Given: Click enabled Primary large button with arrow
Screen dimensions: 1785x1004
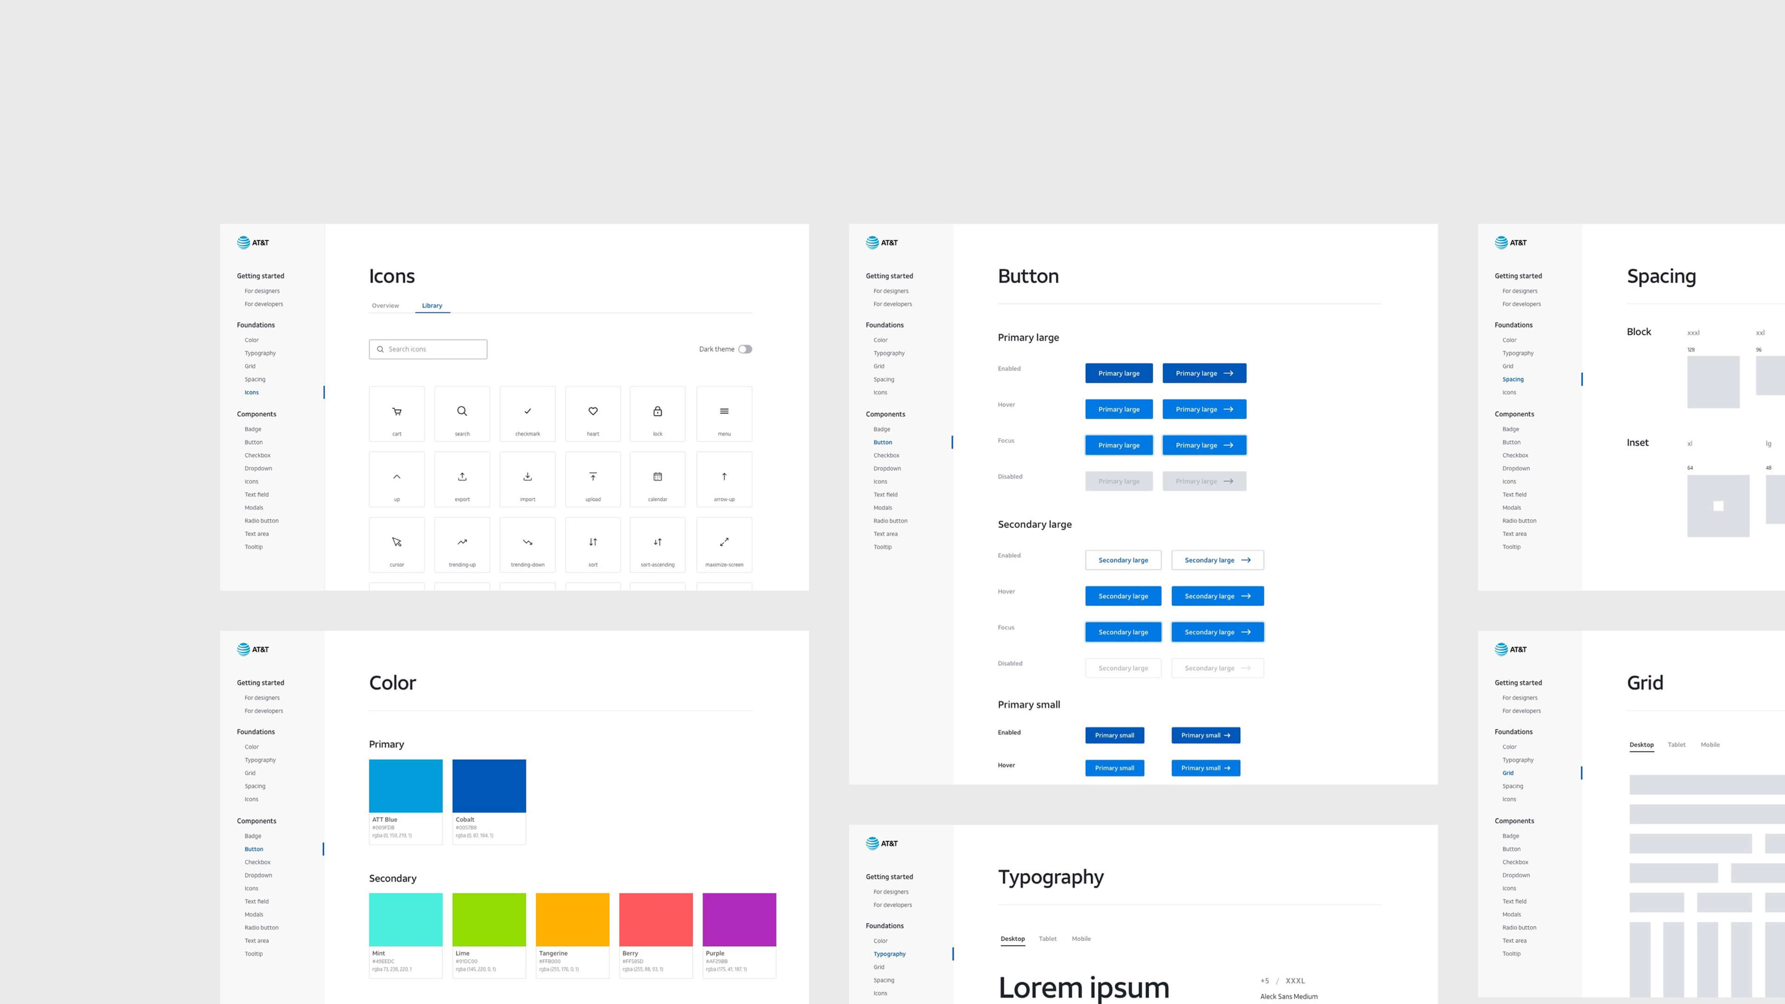Looking at the screenshot, I should tap(1204, 373).
